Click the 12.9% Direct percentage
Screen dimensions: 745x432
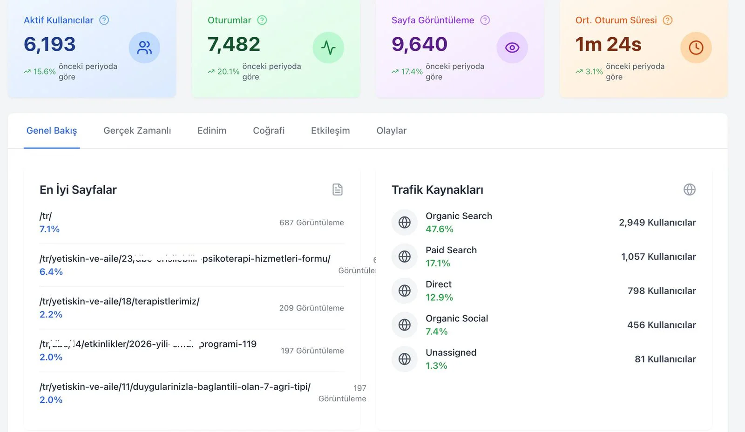tap(440, 297)
